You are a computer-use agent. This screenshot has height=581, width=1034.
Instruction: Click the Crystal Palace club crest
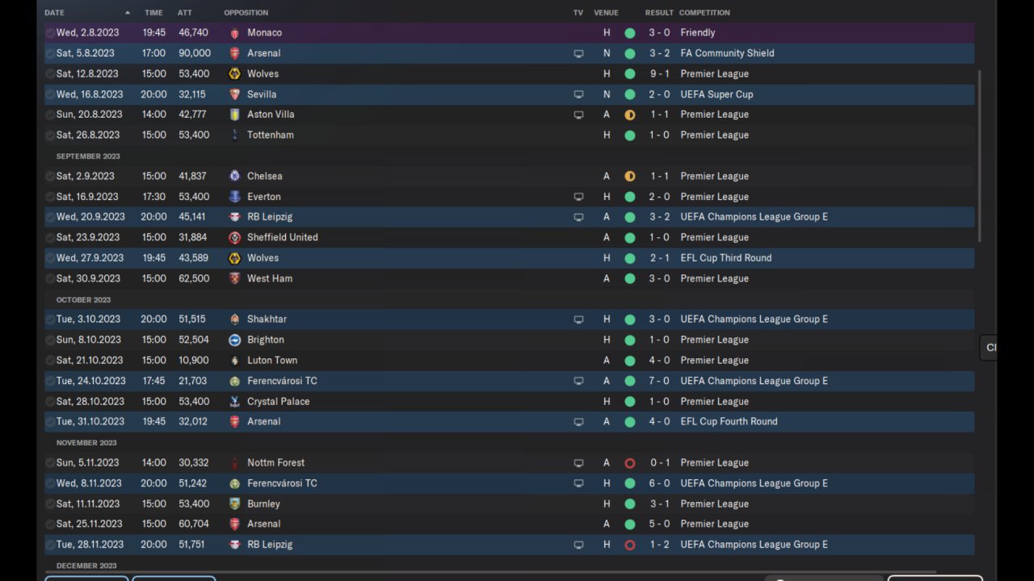[x=234, y=402]
